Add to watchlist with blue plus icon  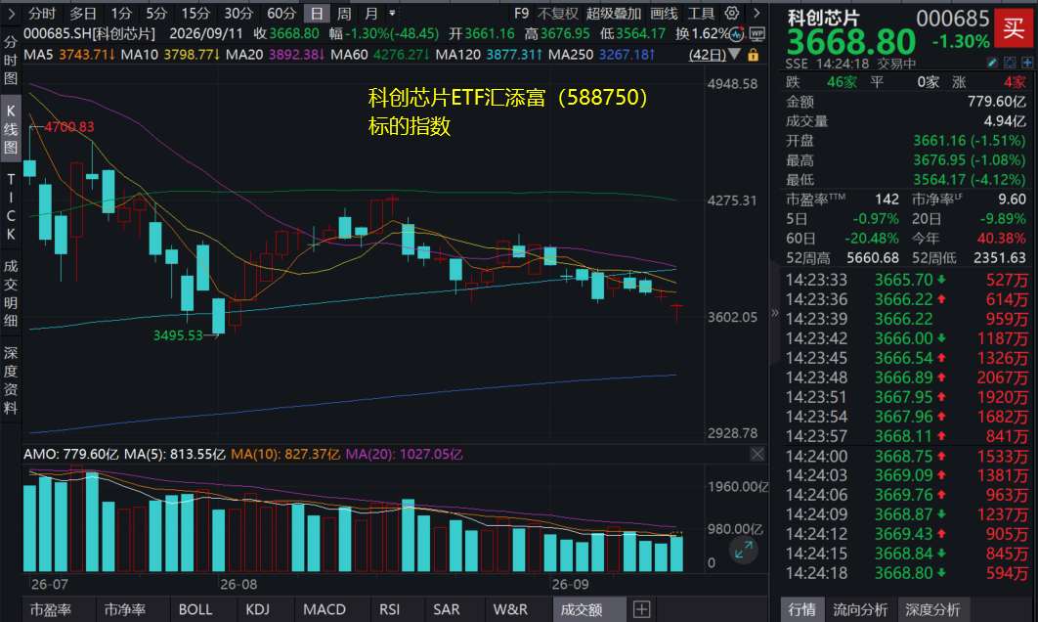[1027, 63]
